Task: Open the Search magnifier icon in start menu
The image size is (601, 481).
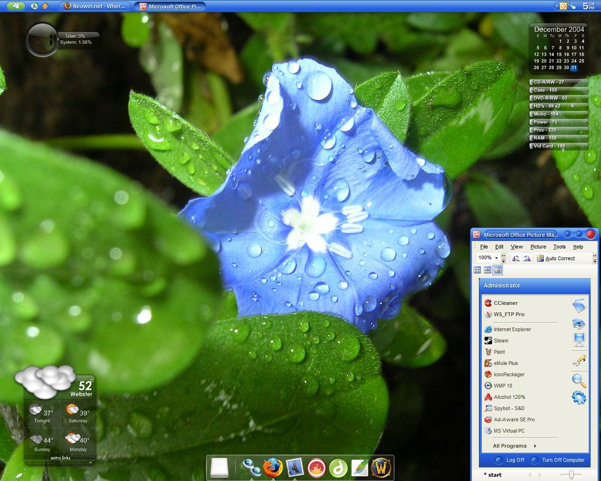Action: pos(579,380)
